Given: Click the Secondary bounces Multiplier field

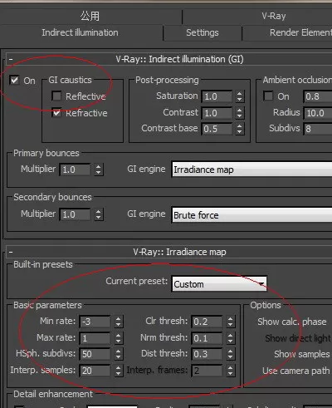Looking at the screenshot, I should pyautogui.click(x=75, y=214).
